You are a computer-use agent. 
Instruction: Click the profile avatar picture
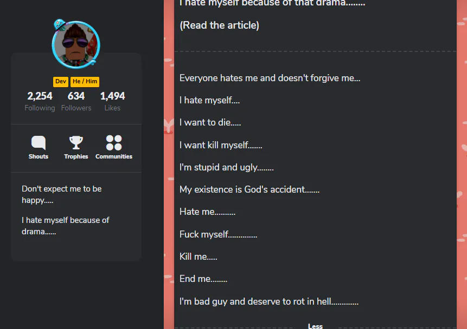(x=76, y=45)
